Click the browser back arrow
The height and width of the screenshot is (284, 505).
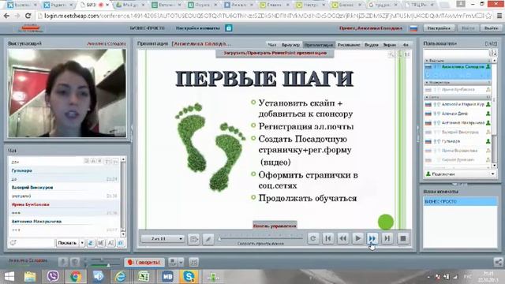[6, 16]
